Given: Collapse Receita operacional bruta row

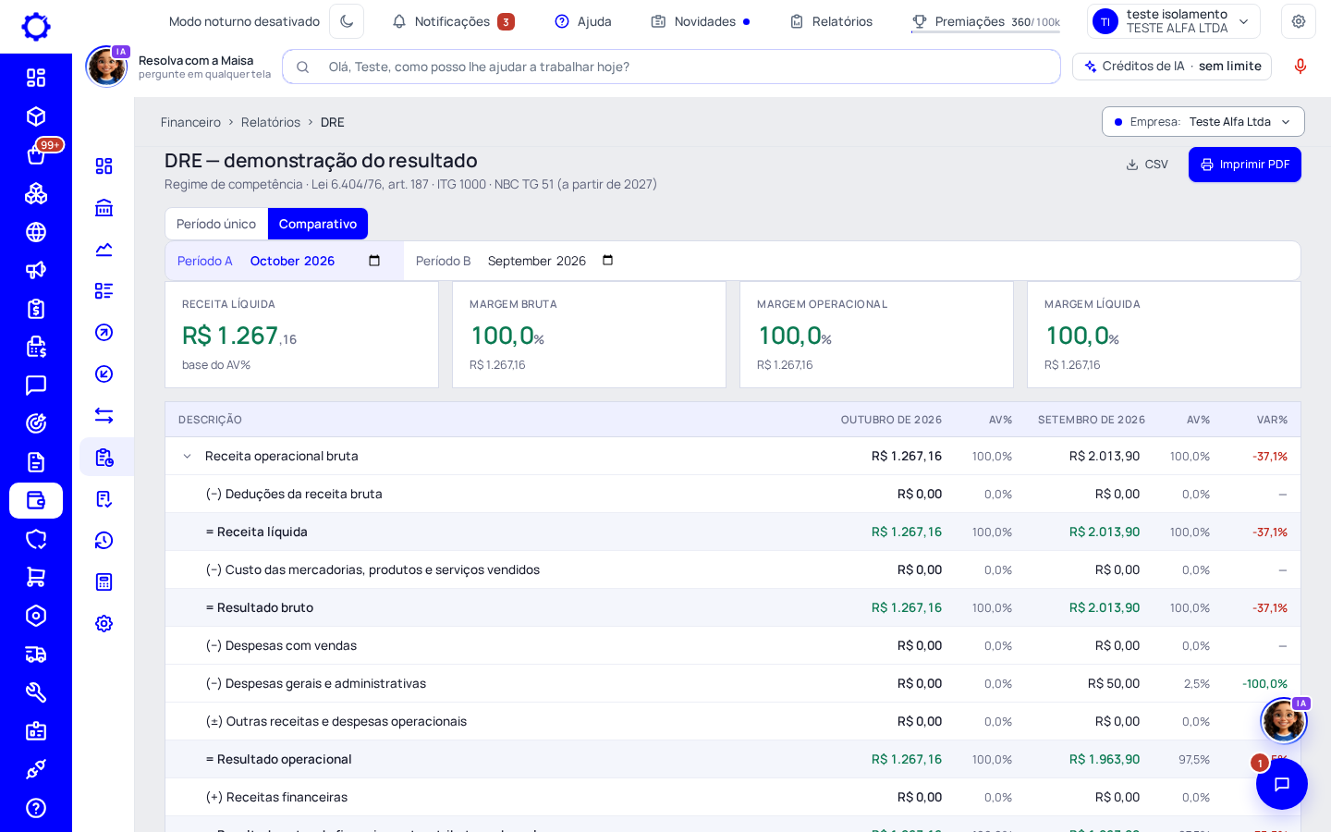Looking at the screenshot, I should coord(187,456).
